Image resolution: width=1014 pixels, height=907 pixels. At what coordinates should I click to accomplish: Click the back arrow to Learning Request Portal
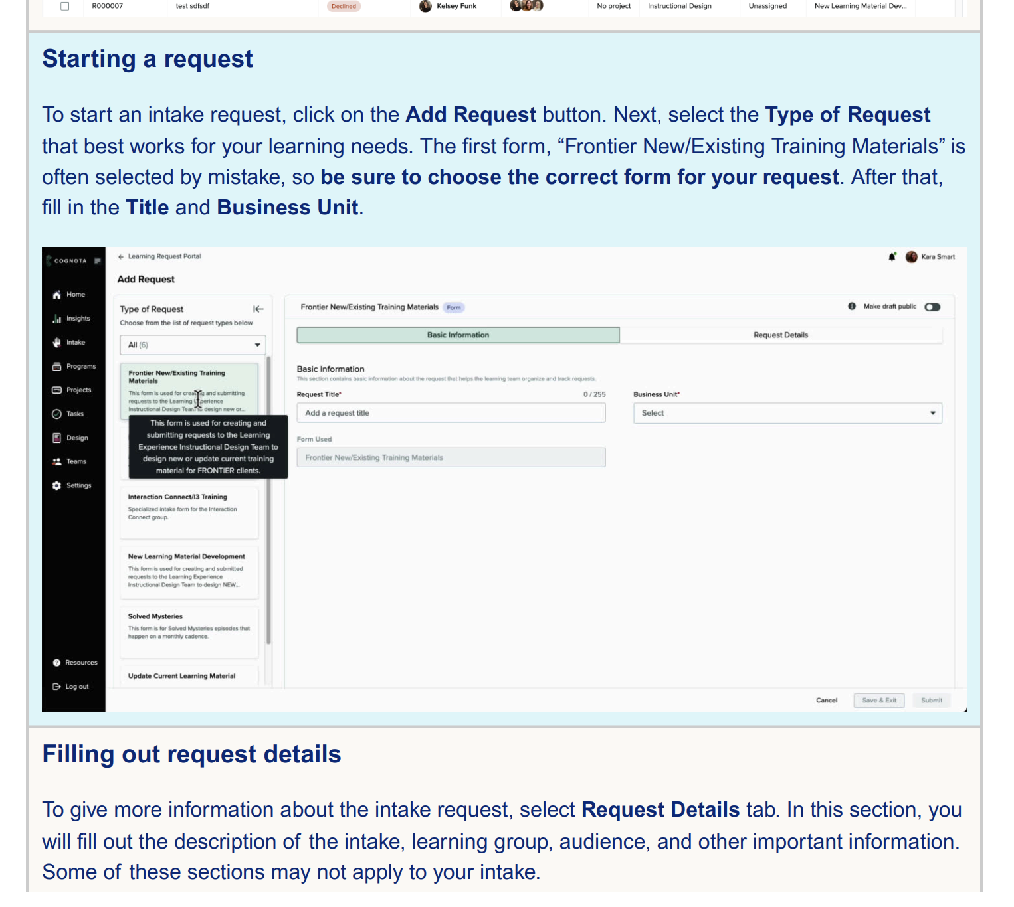[121, 256]
